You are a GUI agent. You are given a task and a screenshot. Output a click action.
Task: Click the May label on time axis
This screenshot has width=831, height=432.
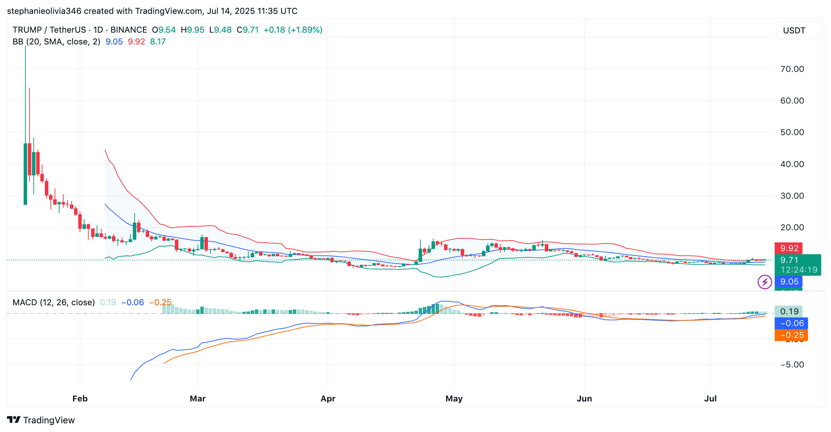[454, 399]
